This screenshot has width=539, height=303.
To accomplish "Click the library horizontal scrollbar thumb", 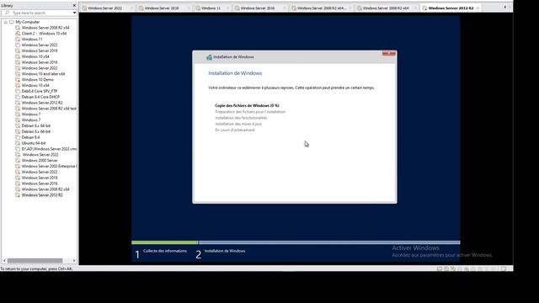I will (35, 261).
